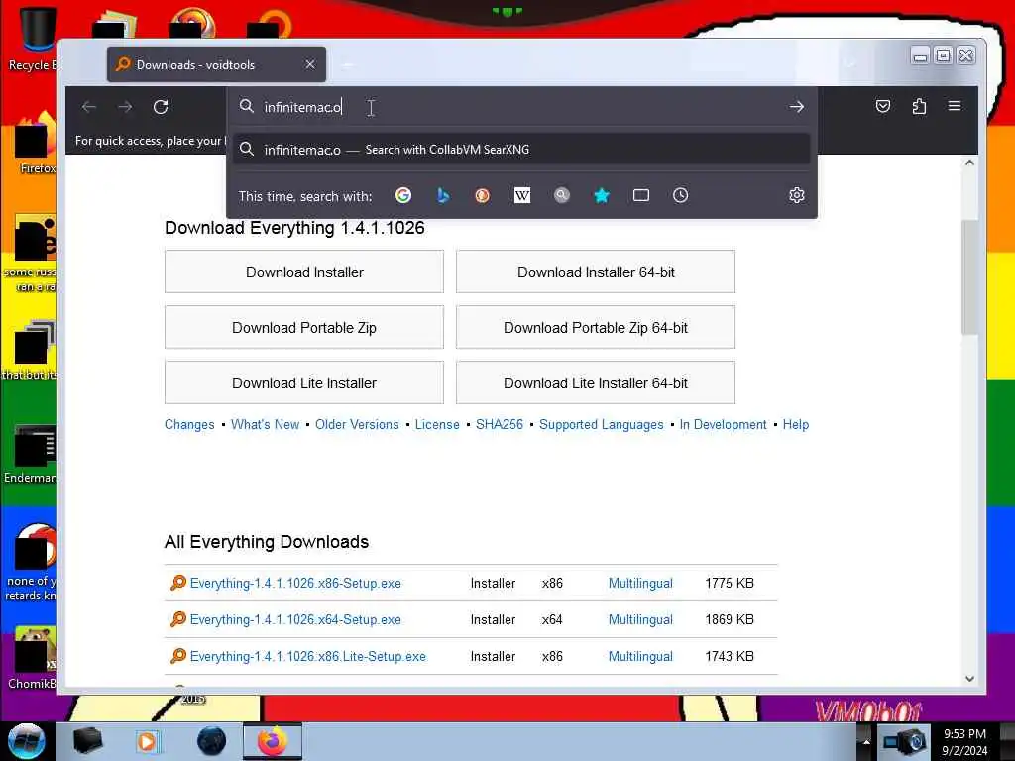Image resolution: width=1015 pixels, height=761 pixels.
Task: Search this time with Wikipedia
Action: click(521, 195)
